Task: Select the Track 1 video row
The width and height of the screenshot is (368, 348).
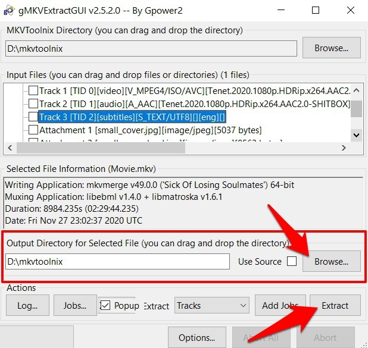Action: tap(195, 91)
